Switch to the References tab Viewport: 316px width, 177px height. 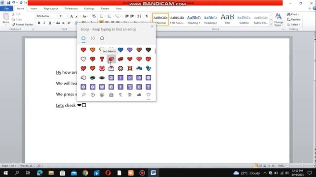coord(71,9)
